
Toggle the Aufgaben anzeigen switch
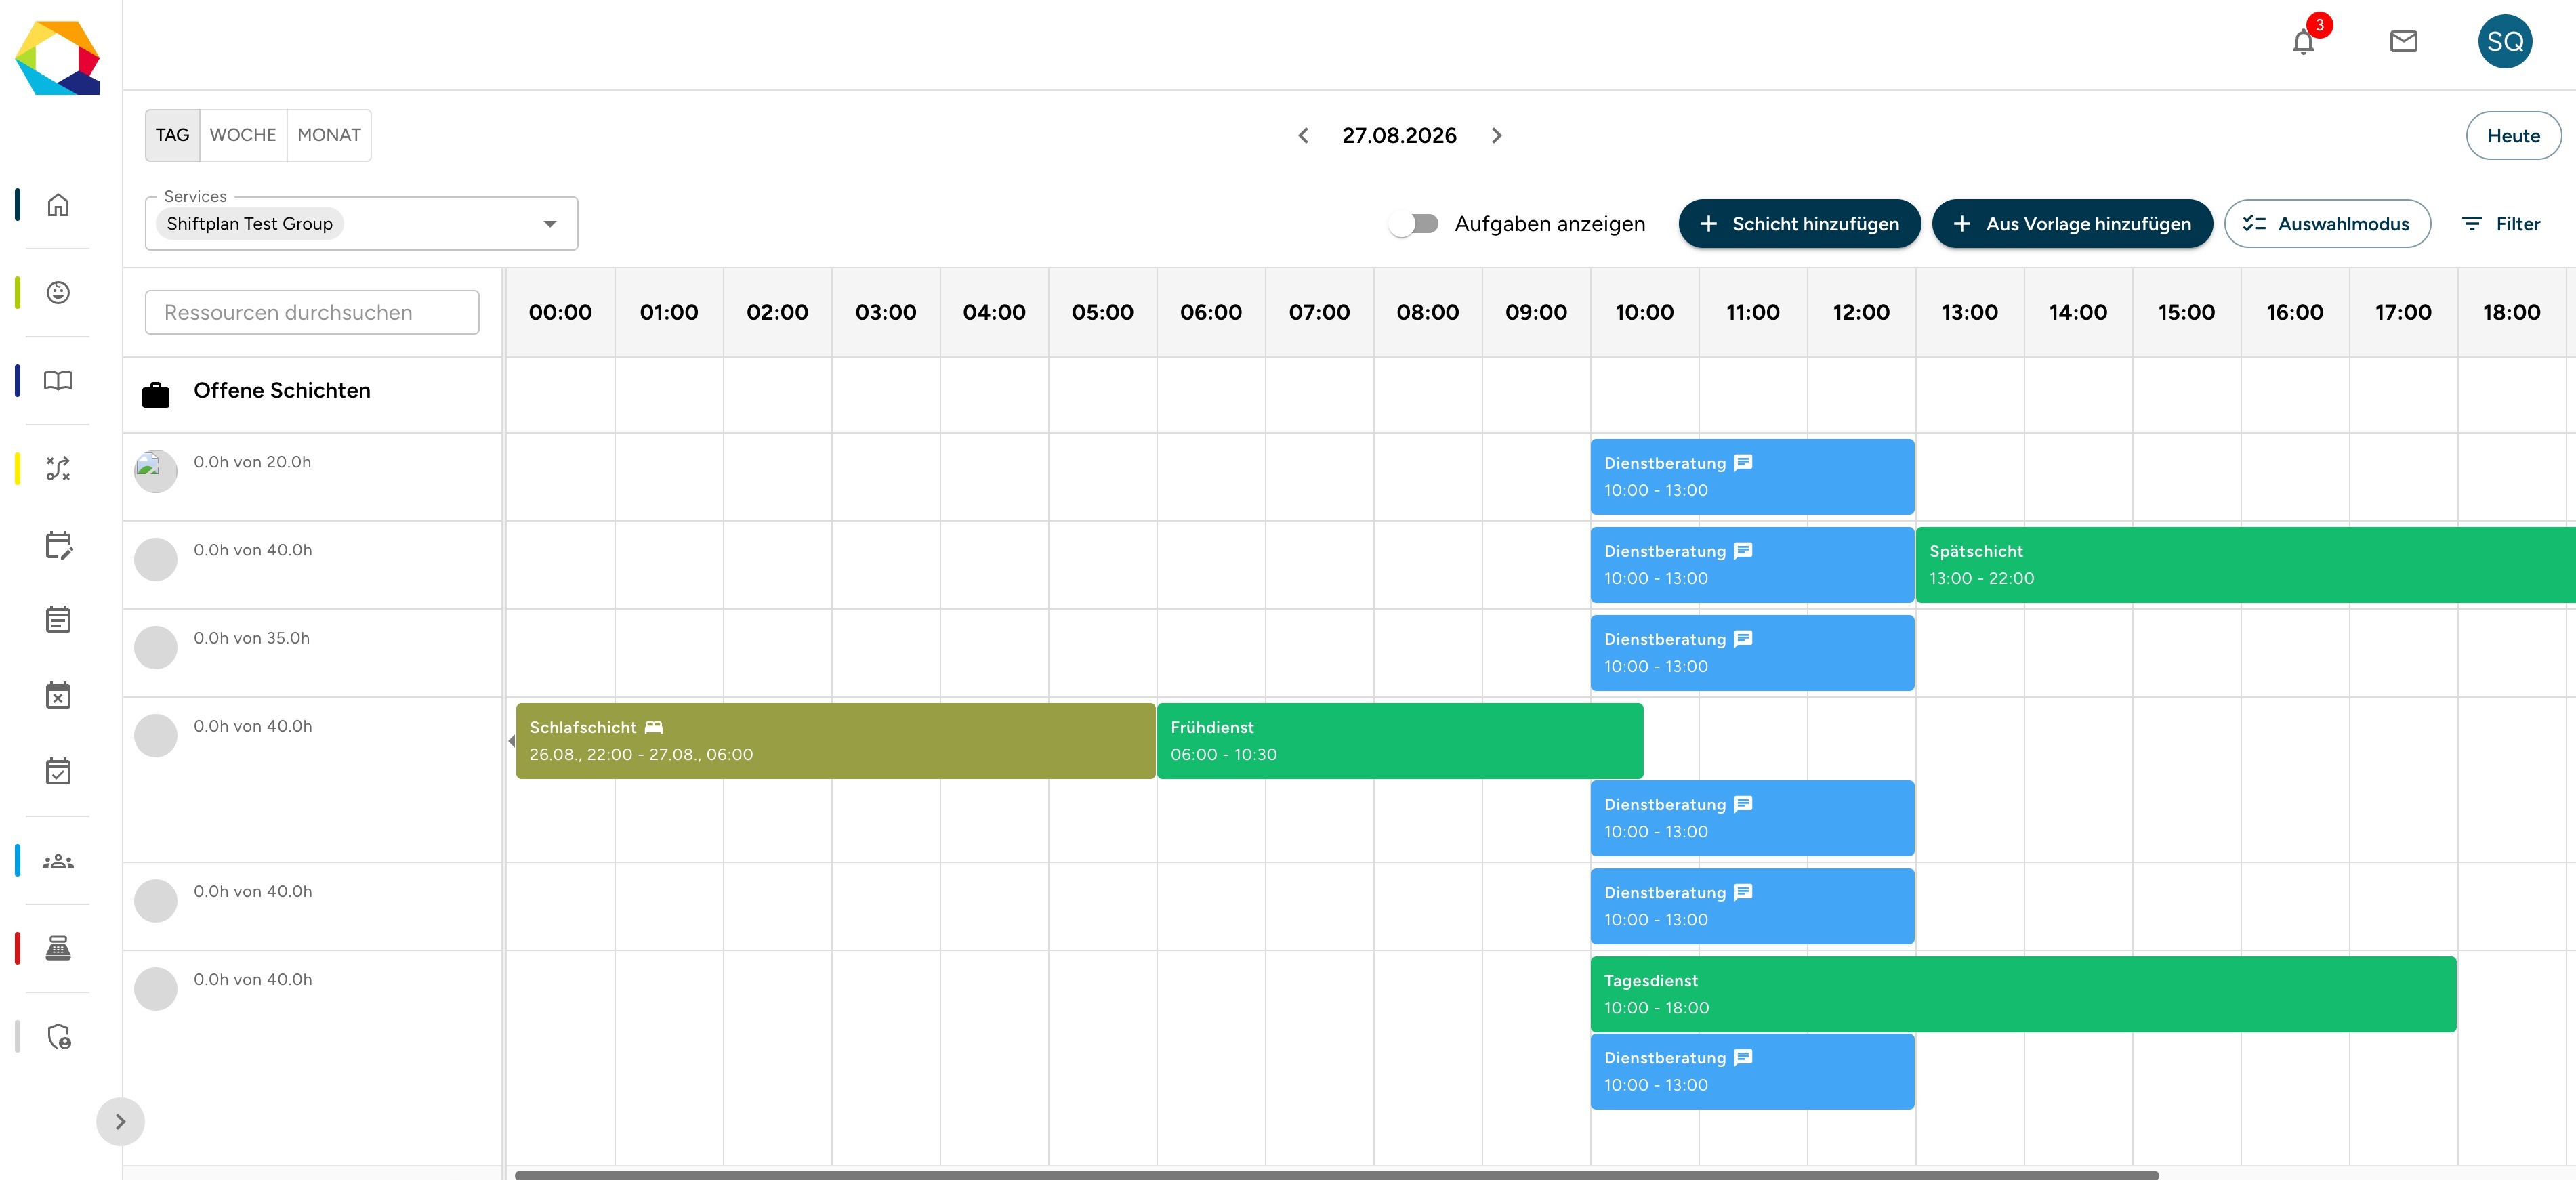coord(1414,224)
